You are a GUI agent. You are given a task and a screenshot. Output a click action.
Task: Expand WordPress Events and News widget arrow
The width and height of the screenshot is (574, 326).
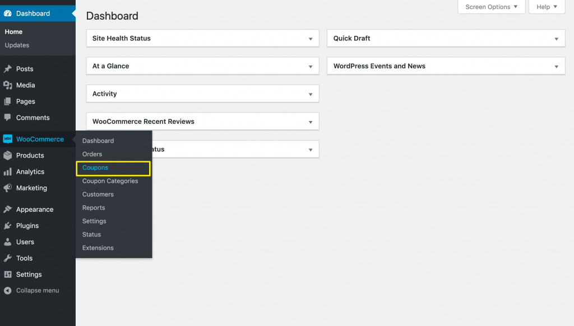pyautogui.click(x=557, y=67)
